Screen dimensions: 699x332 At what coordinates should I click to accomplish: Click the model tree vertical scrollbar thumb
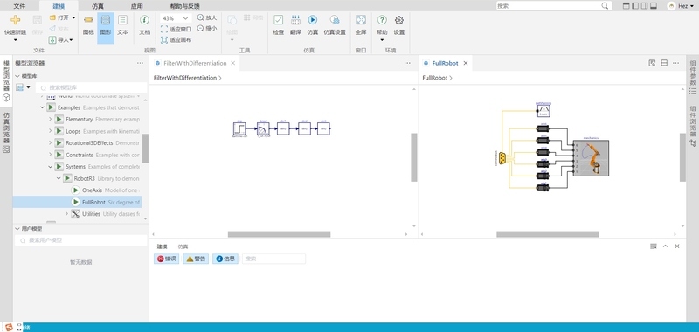pos(145,148)
